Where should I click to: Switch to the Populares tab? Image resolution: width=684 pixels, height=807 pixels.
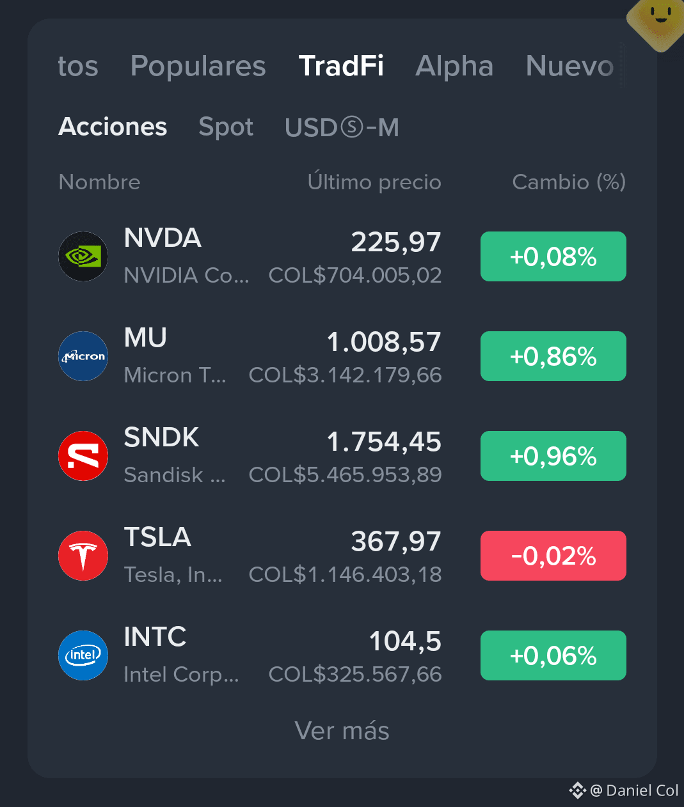click(x=198, y=66)
